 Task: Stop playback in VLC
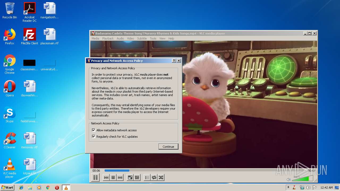click(x=113, y=177)
